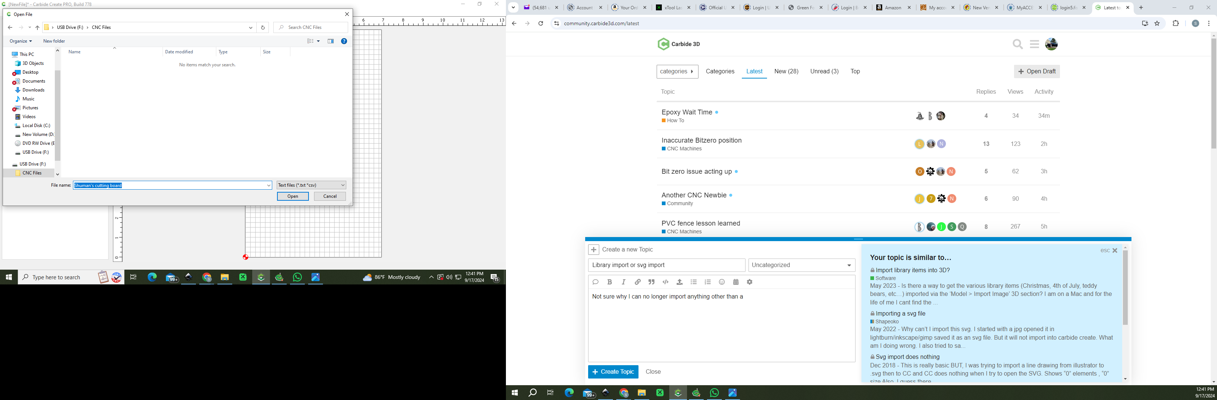Insert a date with the calendar icon
The image size is (1217, 400).
(x=736, y=282)
